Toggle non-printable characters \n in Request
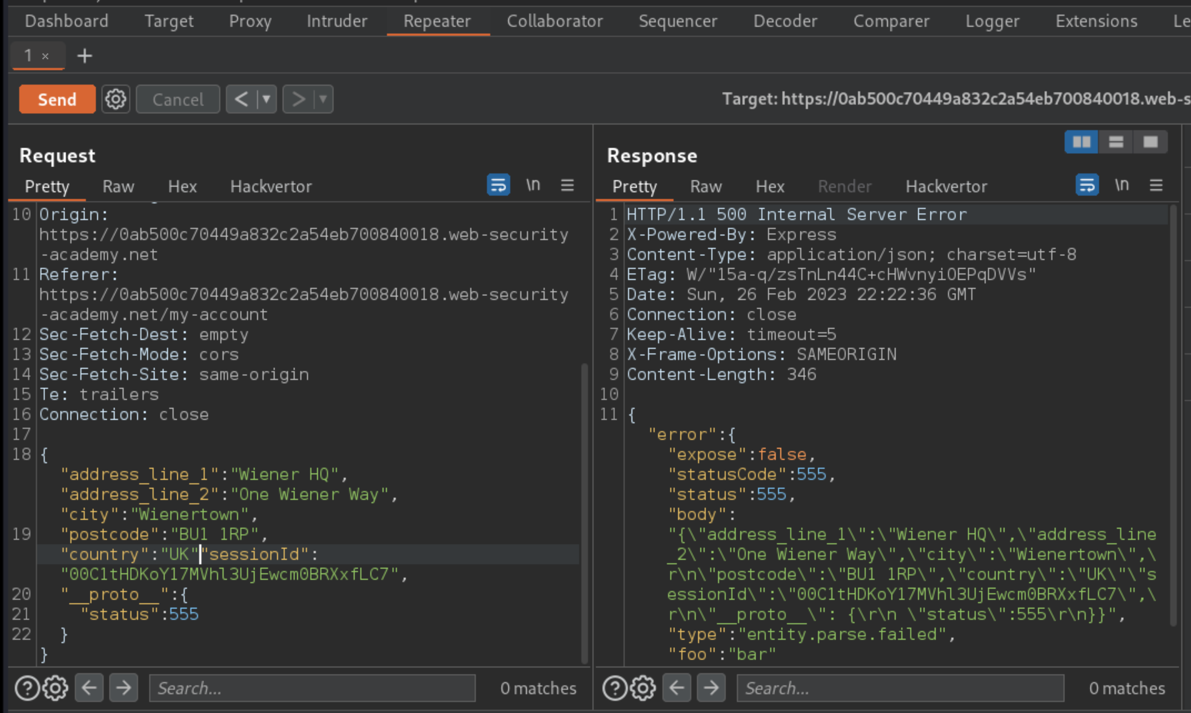Screen dimensions: 1191x713 point(533,185)
